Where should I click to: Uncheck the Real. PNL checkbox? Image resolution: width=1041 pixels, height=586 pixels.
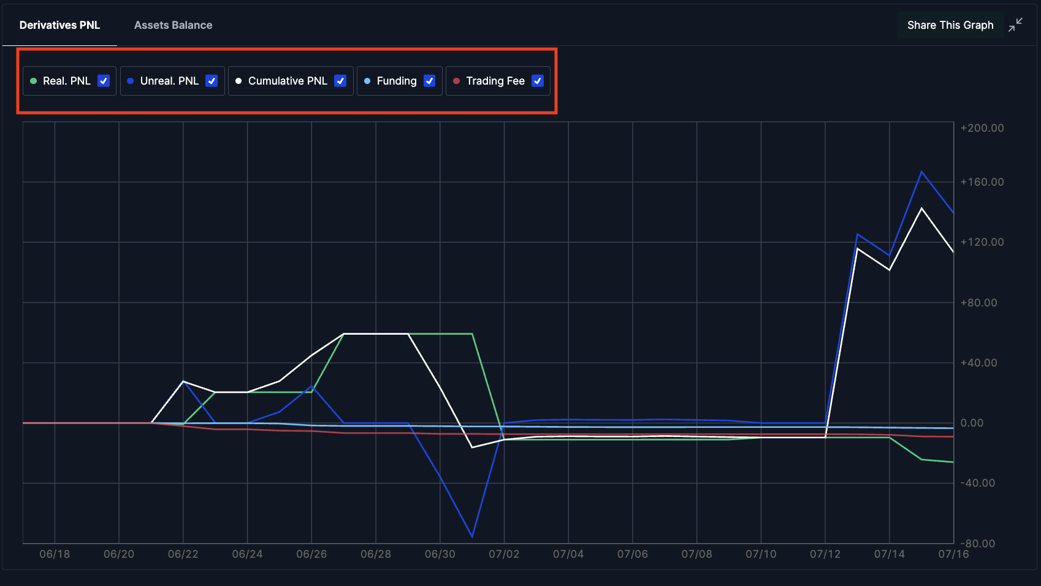click(x=104, y=81)
